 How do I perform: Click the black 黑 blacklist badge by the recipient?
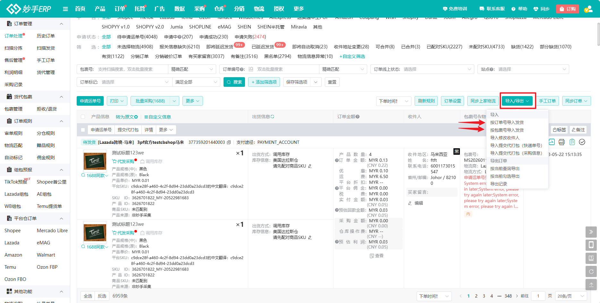pyautogui.click(x=457, y=151)
